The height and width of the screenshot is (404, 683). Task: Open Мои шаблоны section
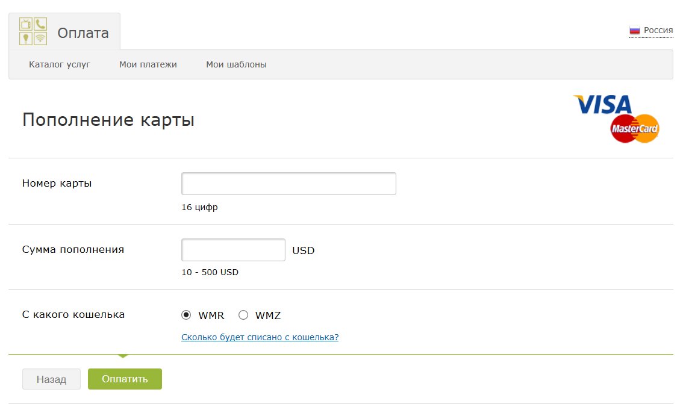point(236,64)
